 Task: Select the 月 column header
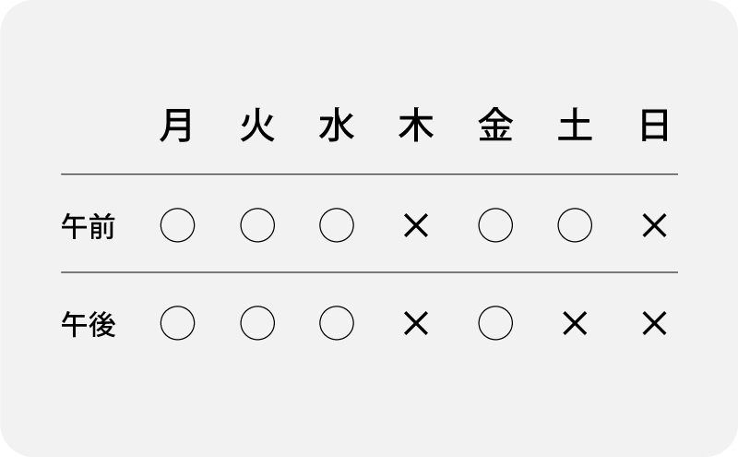177,127
